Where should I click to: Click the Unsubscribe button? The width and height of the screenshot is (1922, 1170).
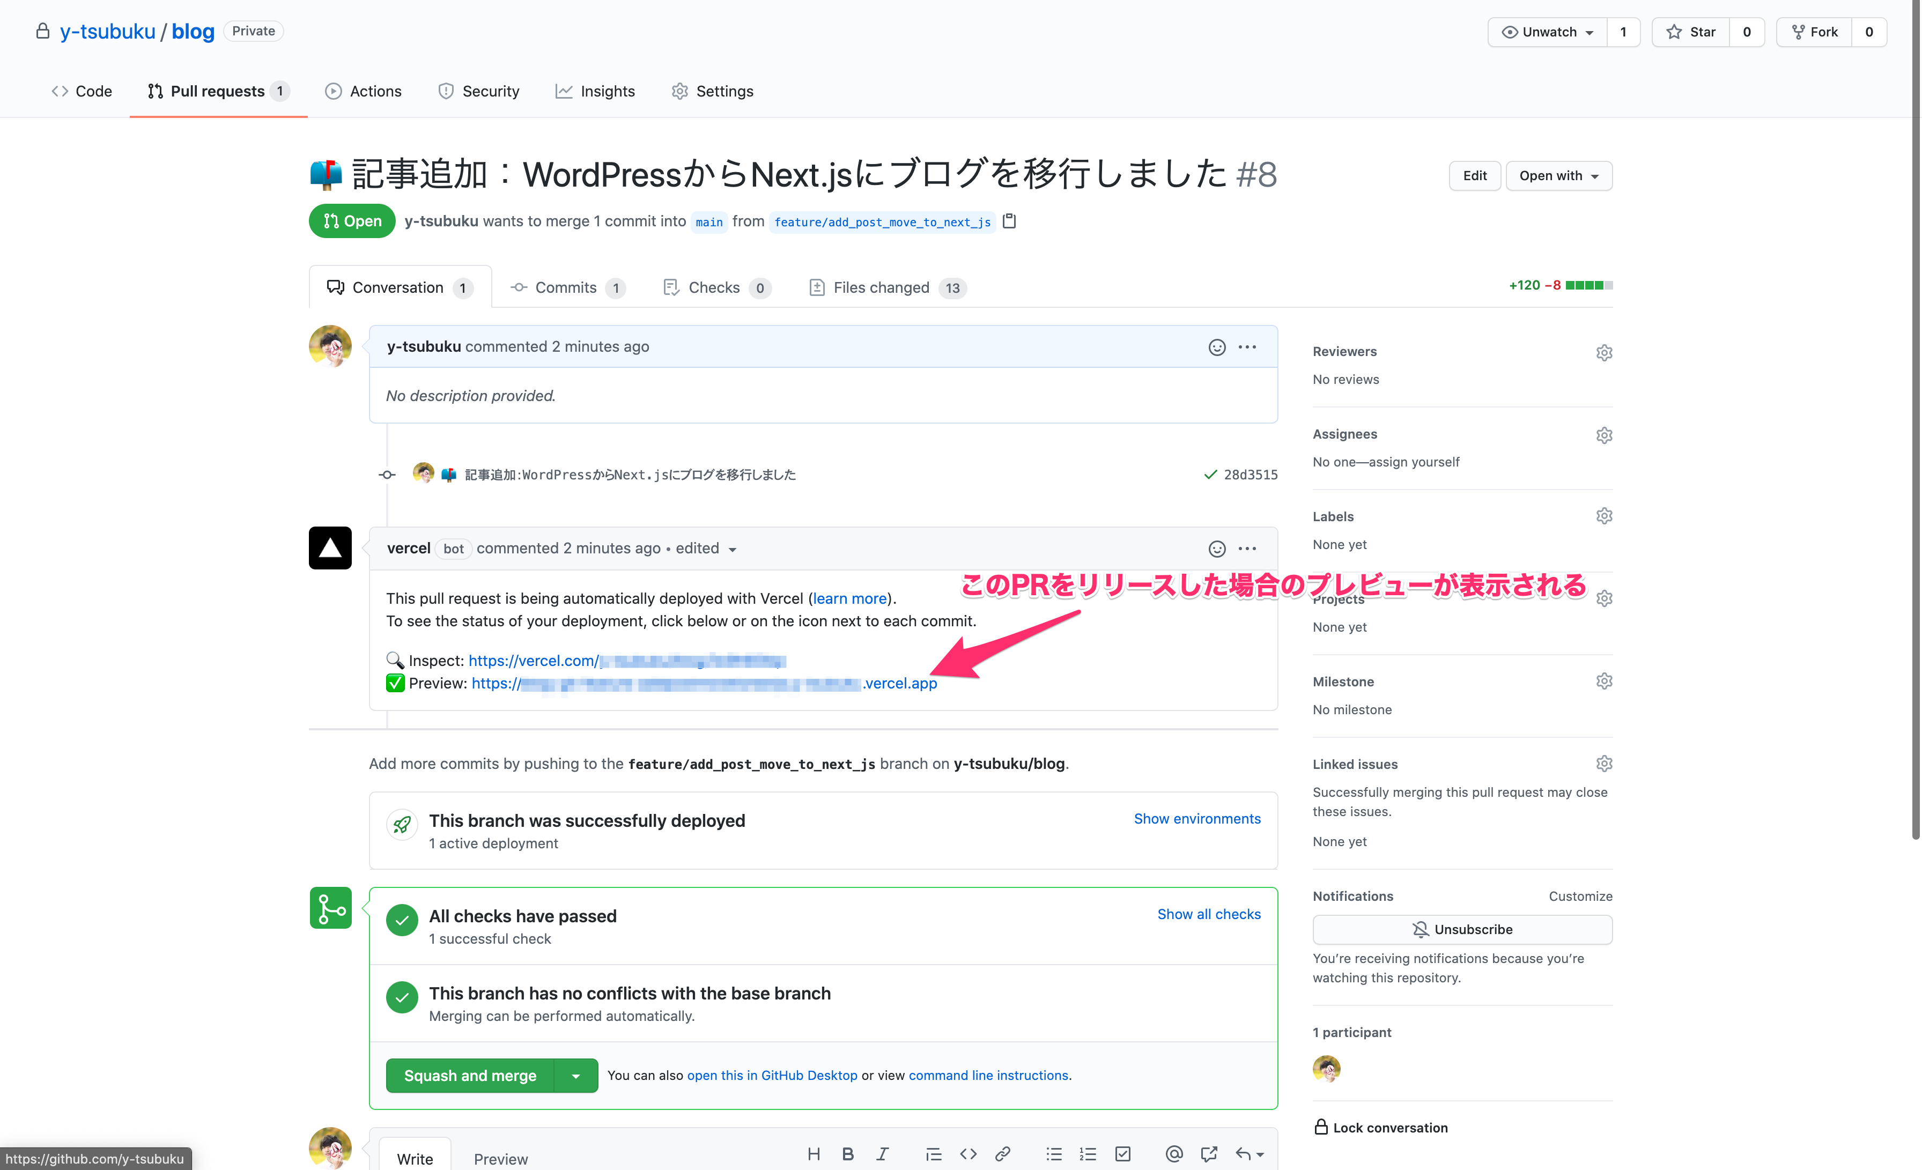[x=1462, y=930]
